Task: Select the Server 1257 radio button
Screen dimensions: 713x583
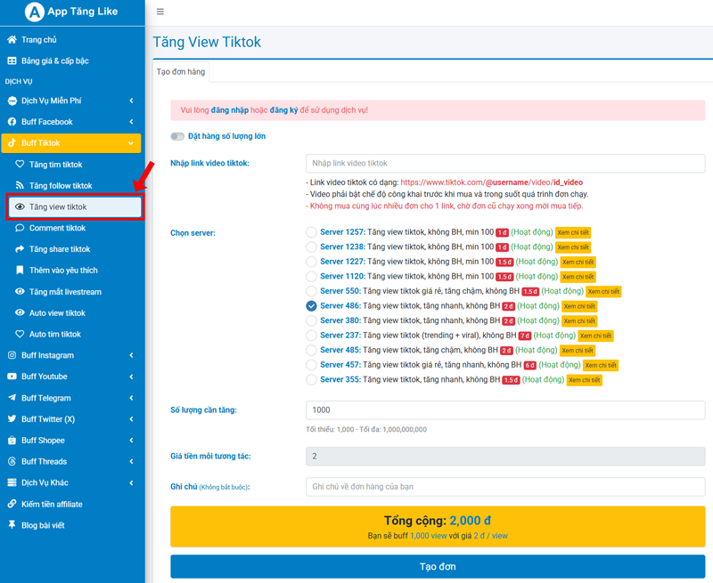Action: [x=311, y=232]
